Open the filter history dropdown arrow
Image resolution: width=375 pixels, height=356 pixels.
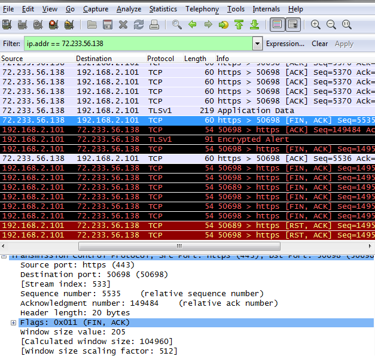[x=258, y=44]
